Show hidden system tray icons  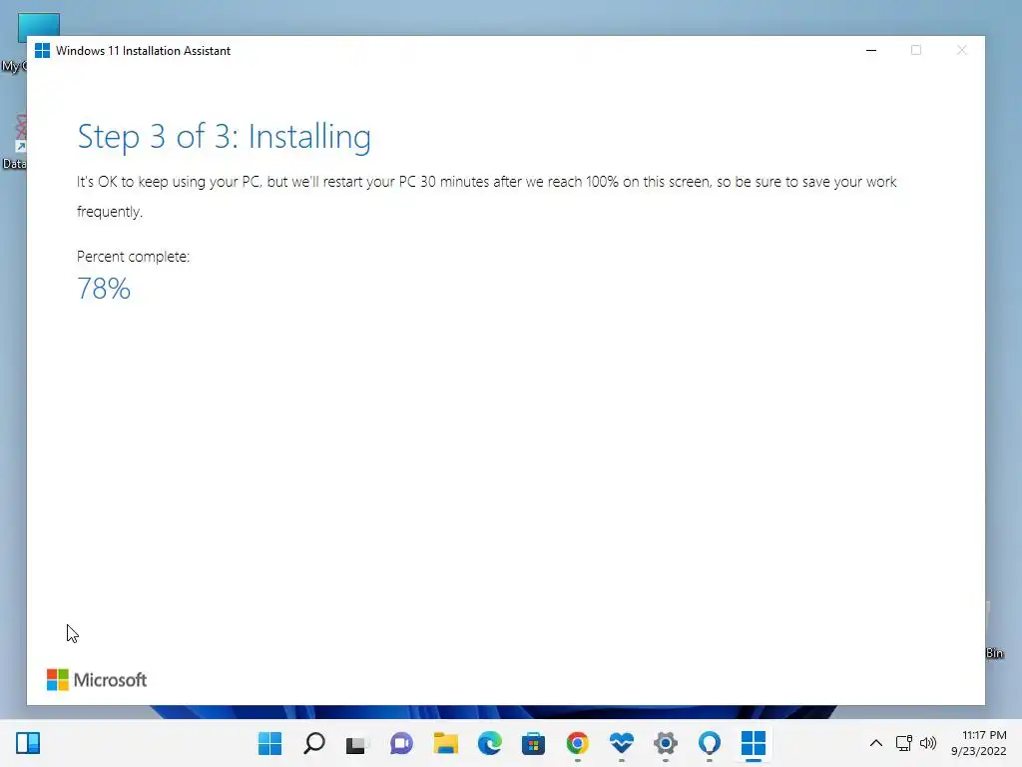coord(876,743)
